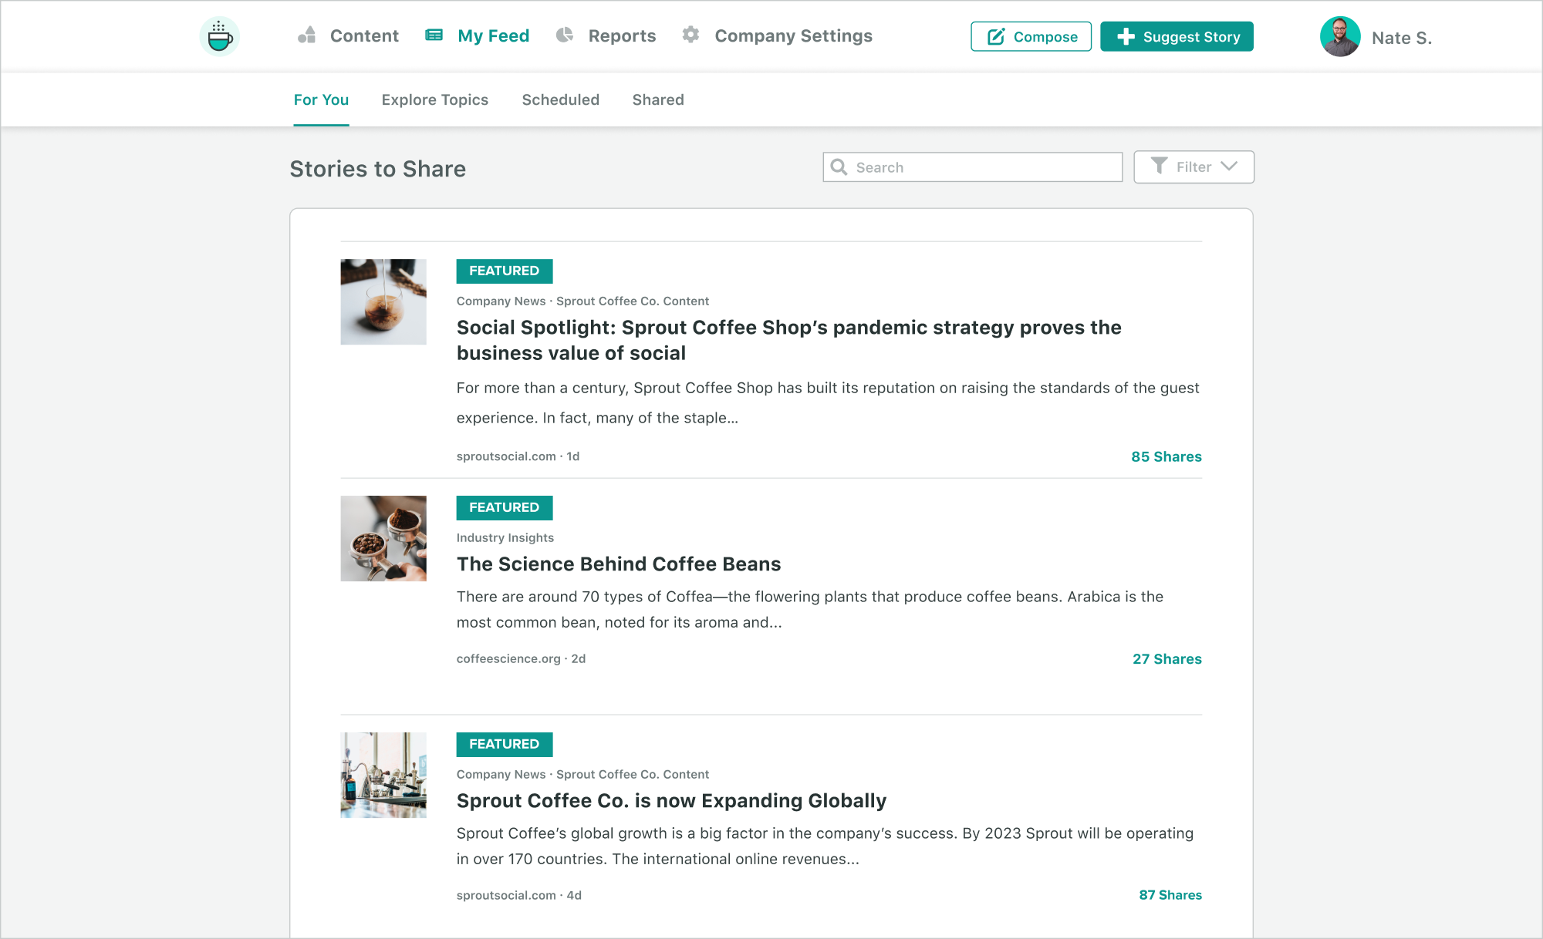Image resolution: width=1543 pixels, height=939 pixels.
Task: Expand the Filter dropdown menu
Action: point(1195,167)
